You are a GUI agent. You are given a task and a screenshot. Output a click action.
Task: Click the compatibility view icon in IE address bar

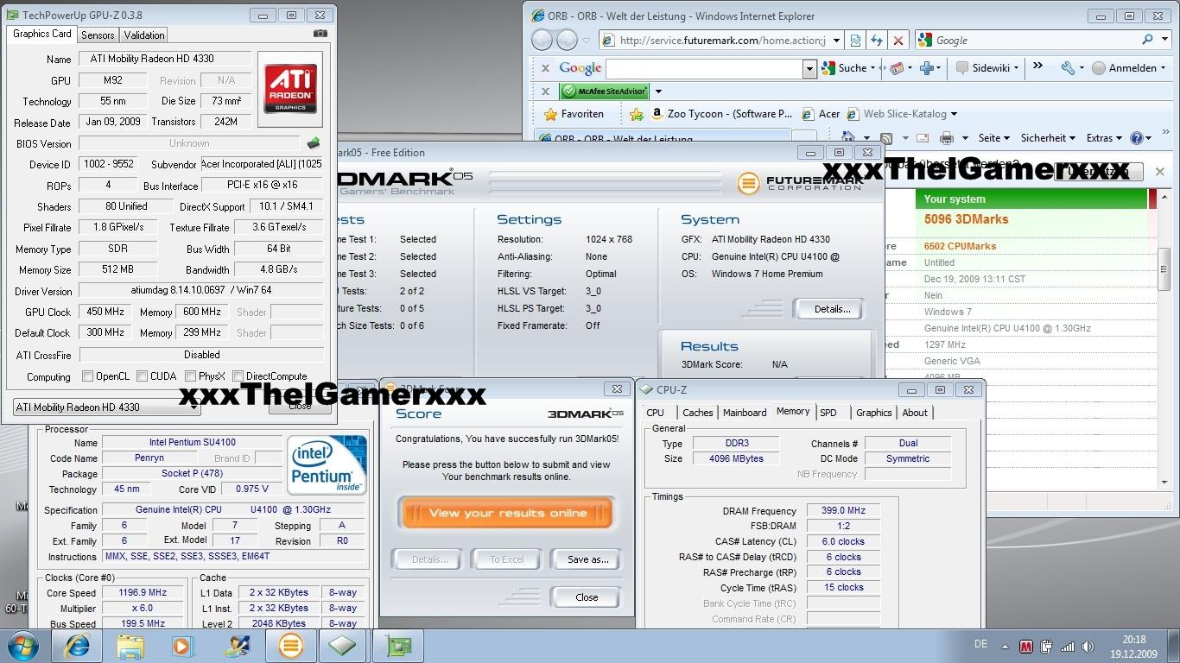pos(855,40)
